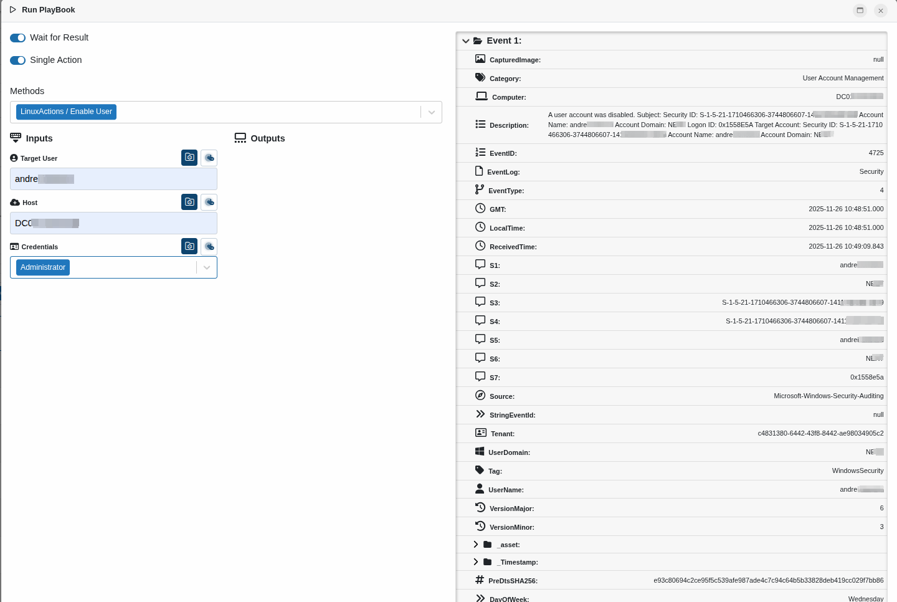Click the Host input field
897x602 pixels.
113,223
